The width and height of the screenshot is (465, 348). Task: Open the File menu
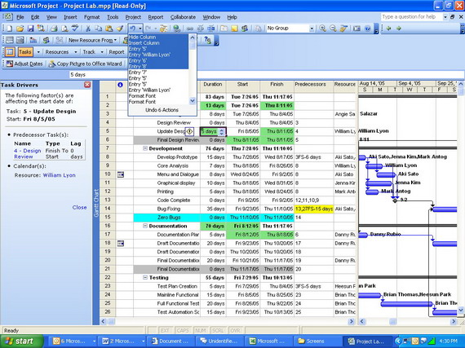coord(20,17)
